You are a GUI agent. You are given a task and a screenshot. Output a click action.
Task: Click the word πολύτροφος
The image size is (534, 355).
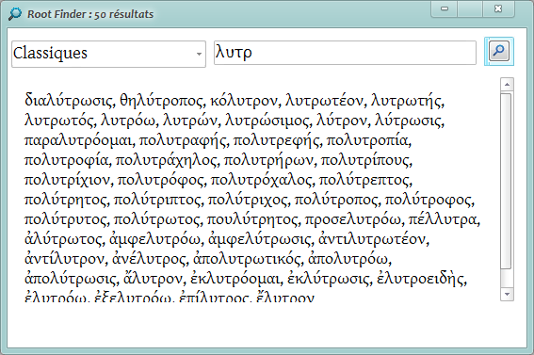pos(428,200)
